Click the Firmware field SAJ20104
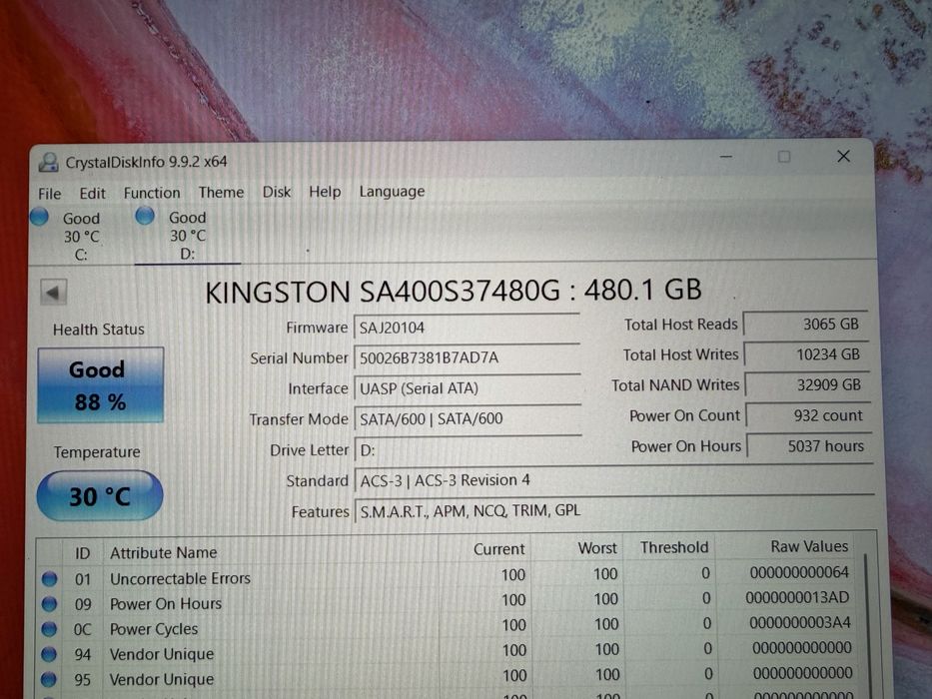 pyautogui.click(x=466, y=328)
